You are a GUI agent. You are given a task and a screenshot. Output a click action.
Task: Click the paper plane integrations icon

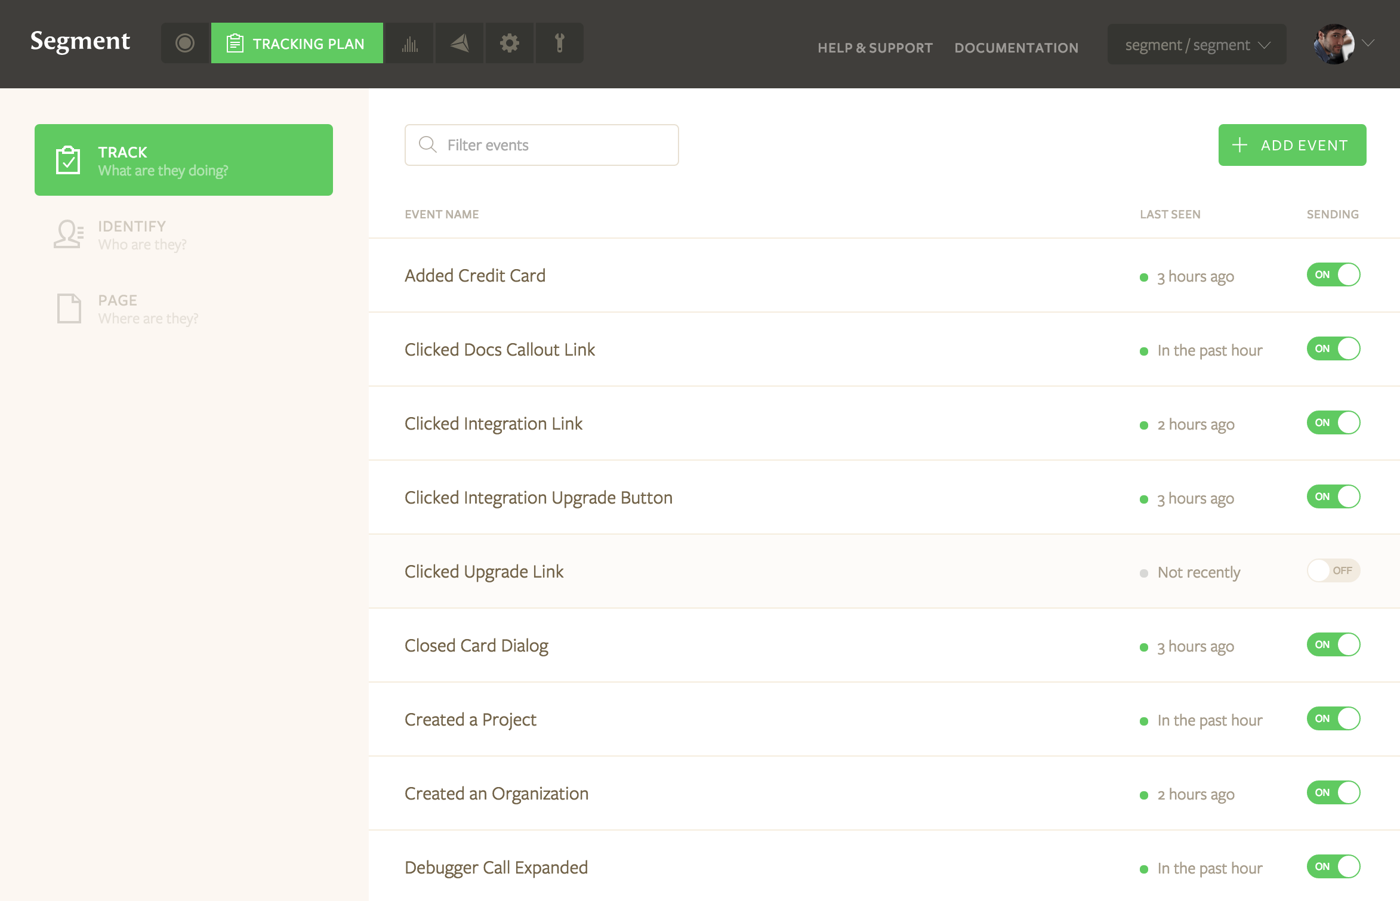[x=460, y=43]
